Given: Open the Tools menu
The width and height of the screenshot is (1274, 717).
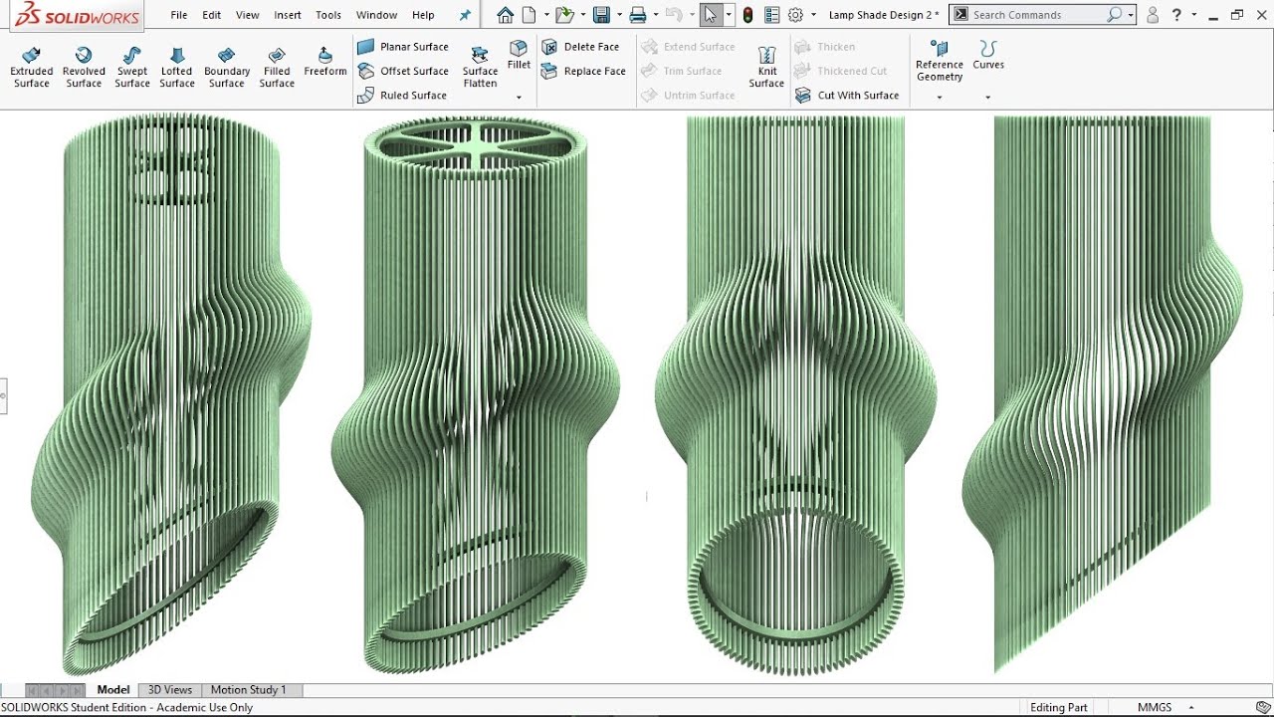Looking at the screenshot, I should (328, 15).
